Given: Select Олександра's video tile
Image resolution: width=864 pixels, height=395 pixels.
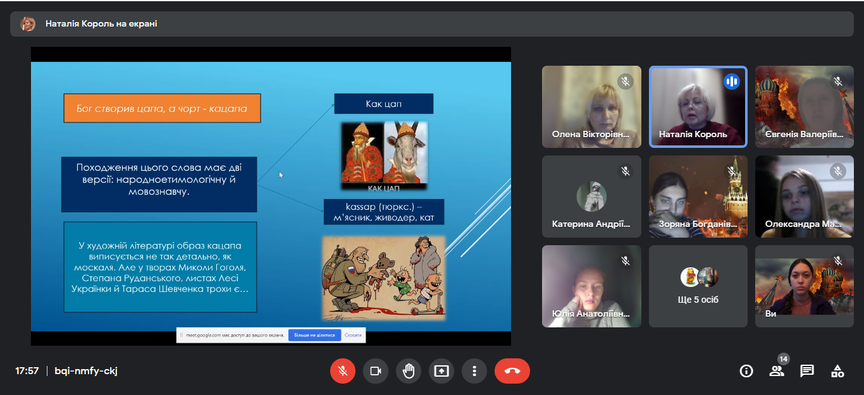Looking at the screenshot, I should (805, 197).
